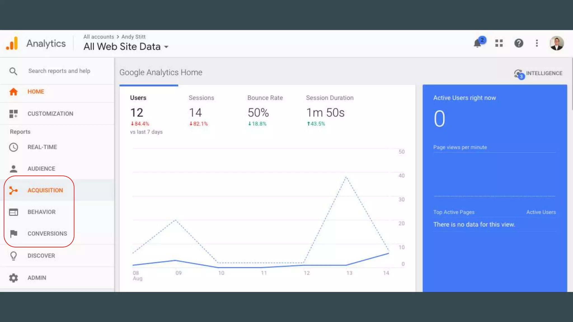Open the Intelligence panel icon

(x=518, y=74)
